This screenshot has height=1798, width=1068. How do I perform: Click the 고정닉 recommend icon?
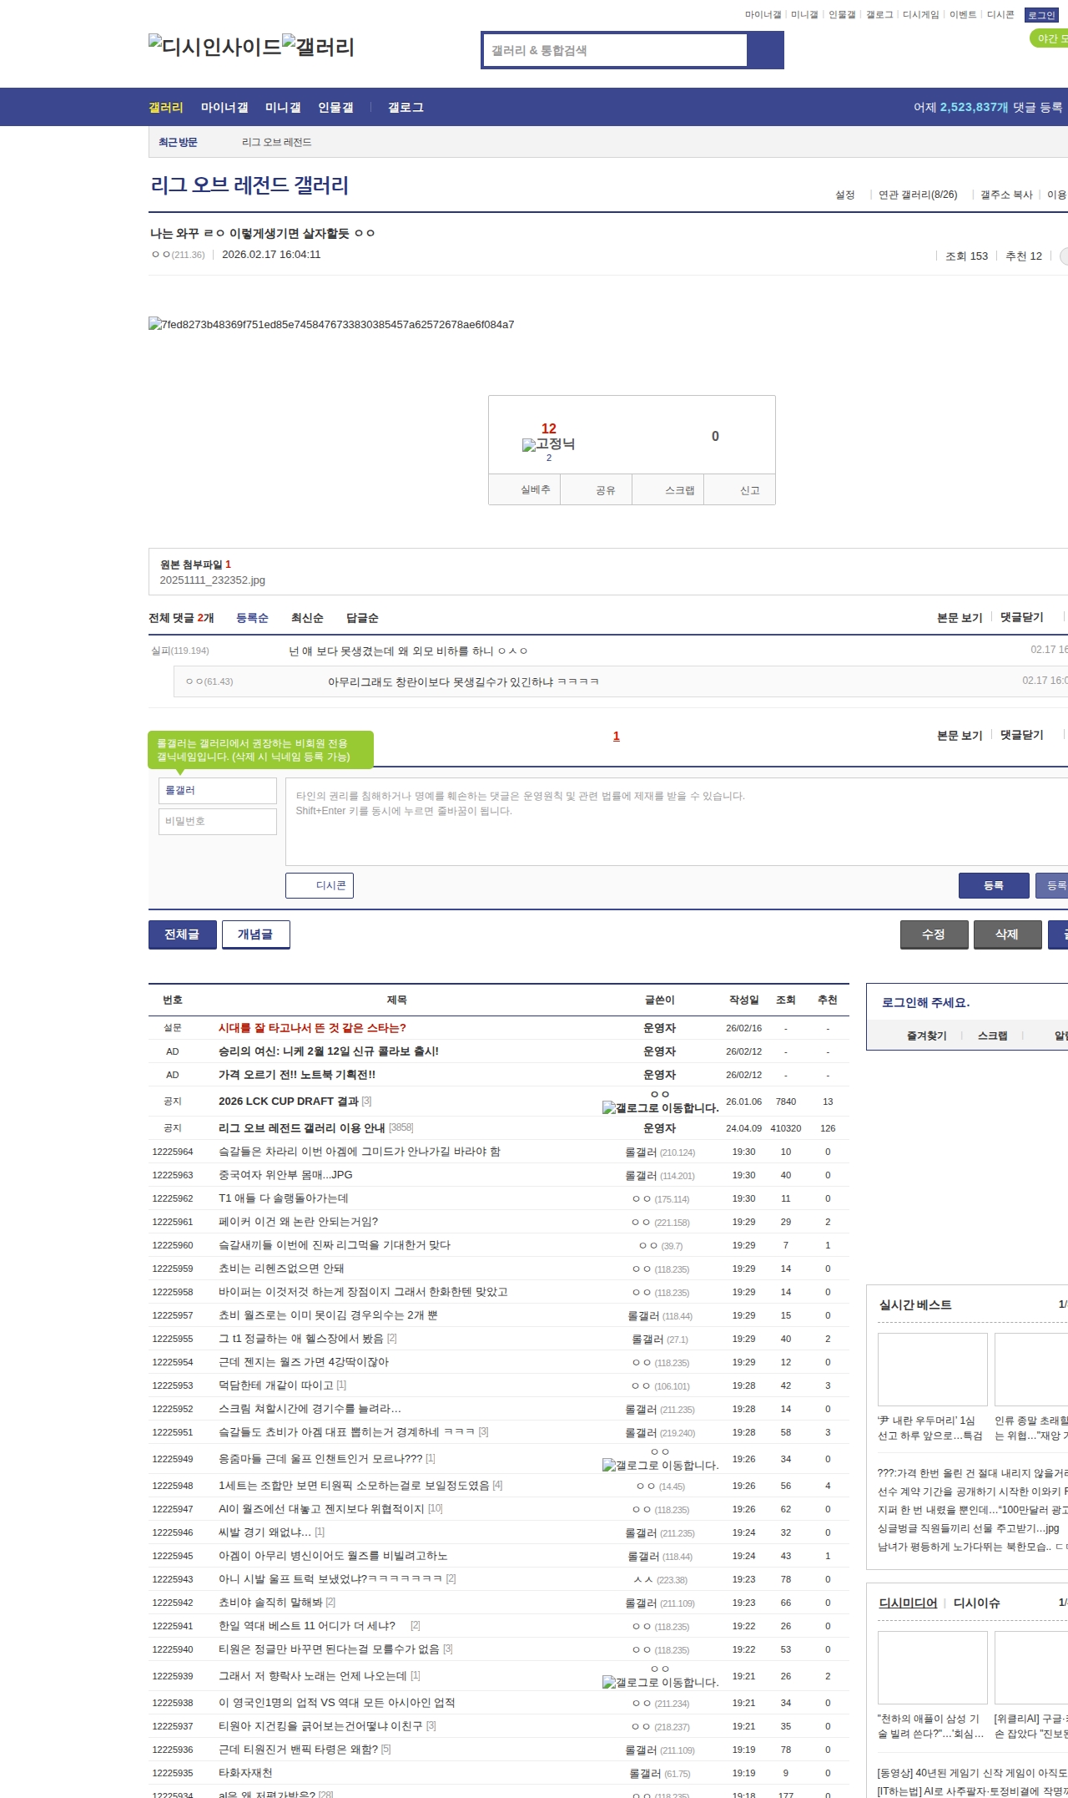tap(548, 444)
